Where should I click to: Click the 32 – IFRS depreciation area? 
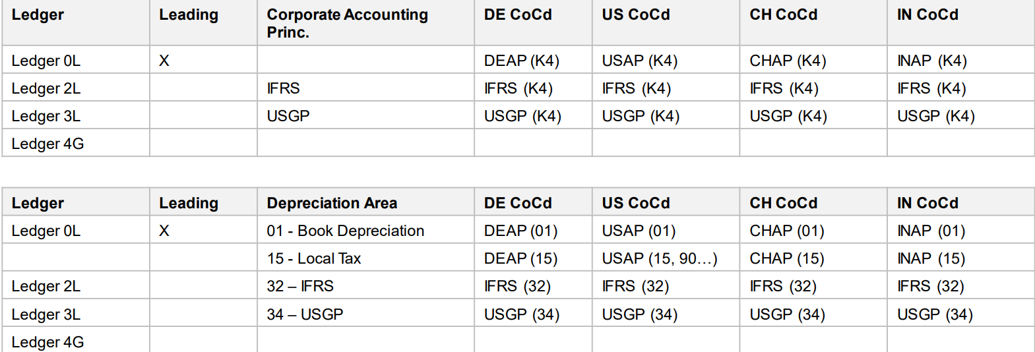point(300,286)
